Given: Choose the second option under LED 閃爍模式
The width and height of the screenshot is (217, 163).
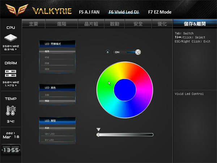Looking at the screenshot, I should tap(57, 57).
